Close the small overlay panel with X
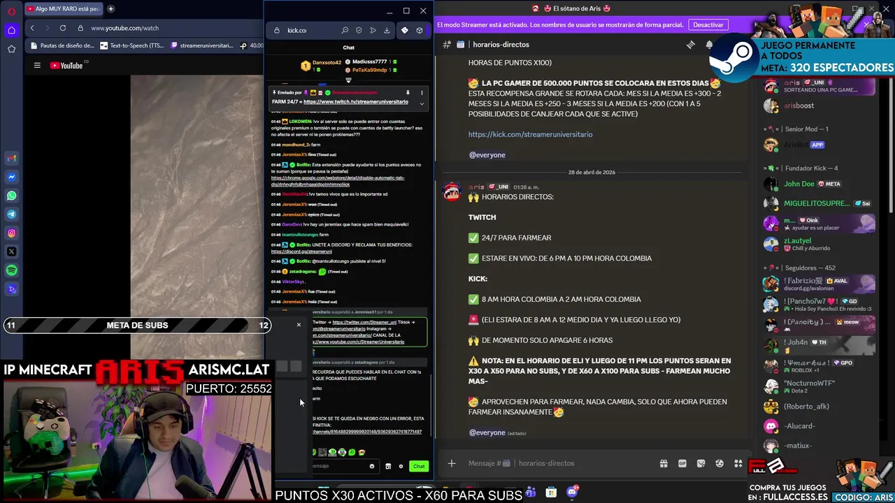The width and height of the screenshot is (895, 503). 299,325
